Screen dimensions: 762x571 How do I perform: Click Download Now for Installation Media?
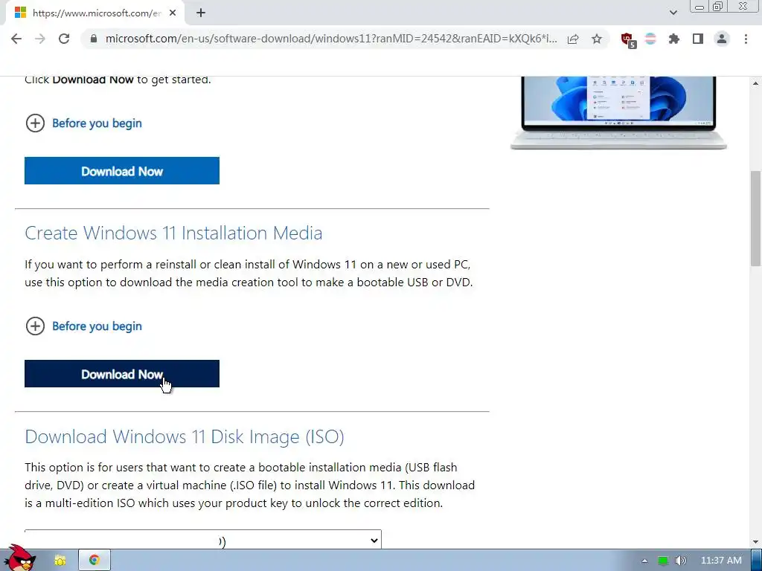tap(122, 374)
